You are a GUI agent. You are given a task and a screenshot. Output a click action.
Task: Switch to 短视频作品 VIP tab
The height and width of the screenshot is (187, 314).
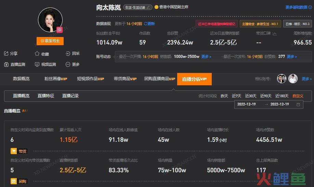pos(91,79)
